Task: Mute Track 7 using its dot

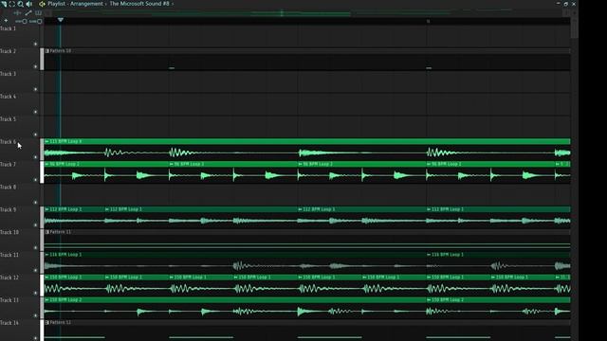Action: click(36, 180)
